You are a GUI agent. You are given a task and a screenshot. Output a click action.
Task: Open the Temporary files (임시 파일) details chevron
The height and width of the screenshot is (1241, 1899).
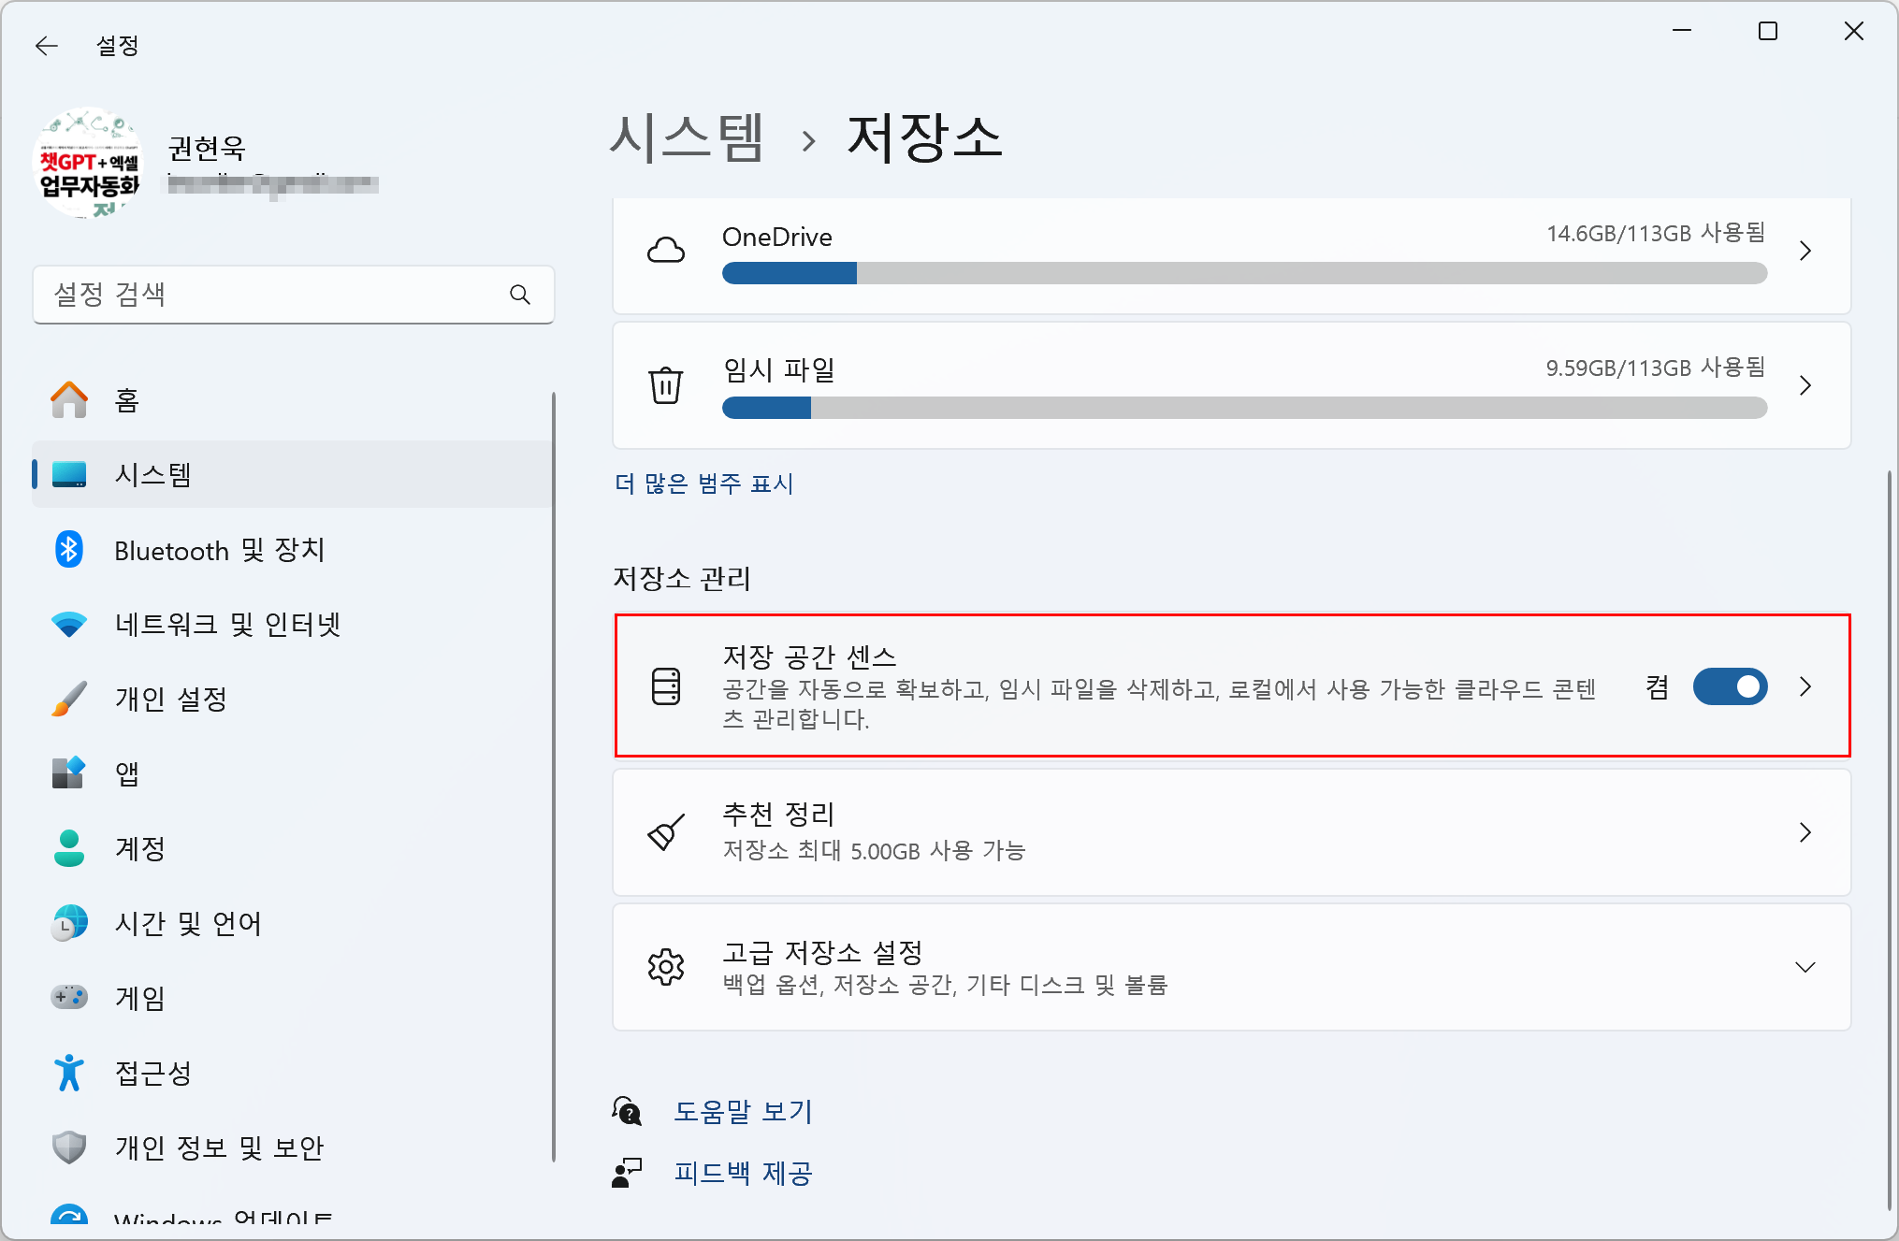(1805, 385)
